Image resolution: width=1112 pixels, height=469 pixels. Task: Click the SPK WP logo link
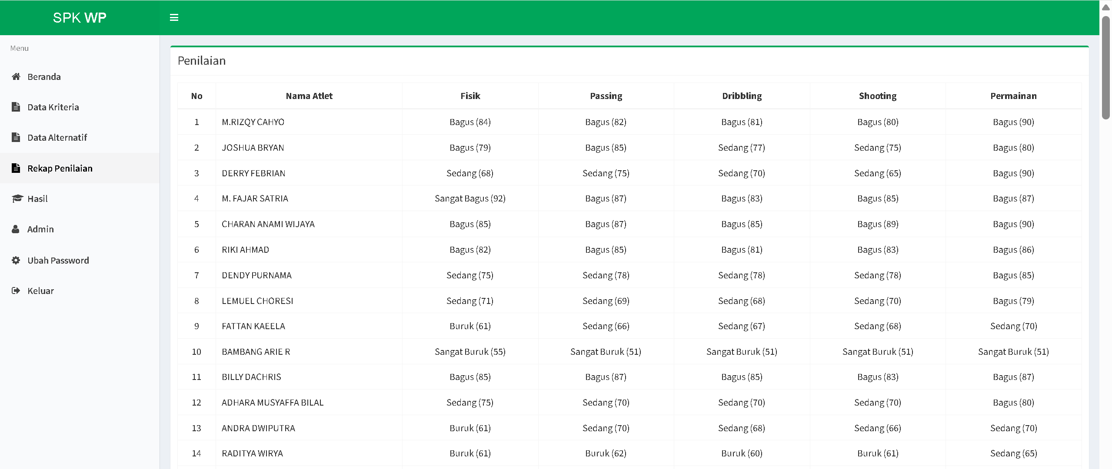80,17
